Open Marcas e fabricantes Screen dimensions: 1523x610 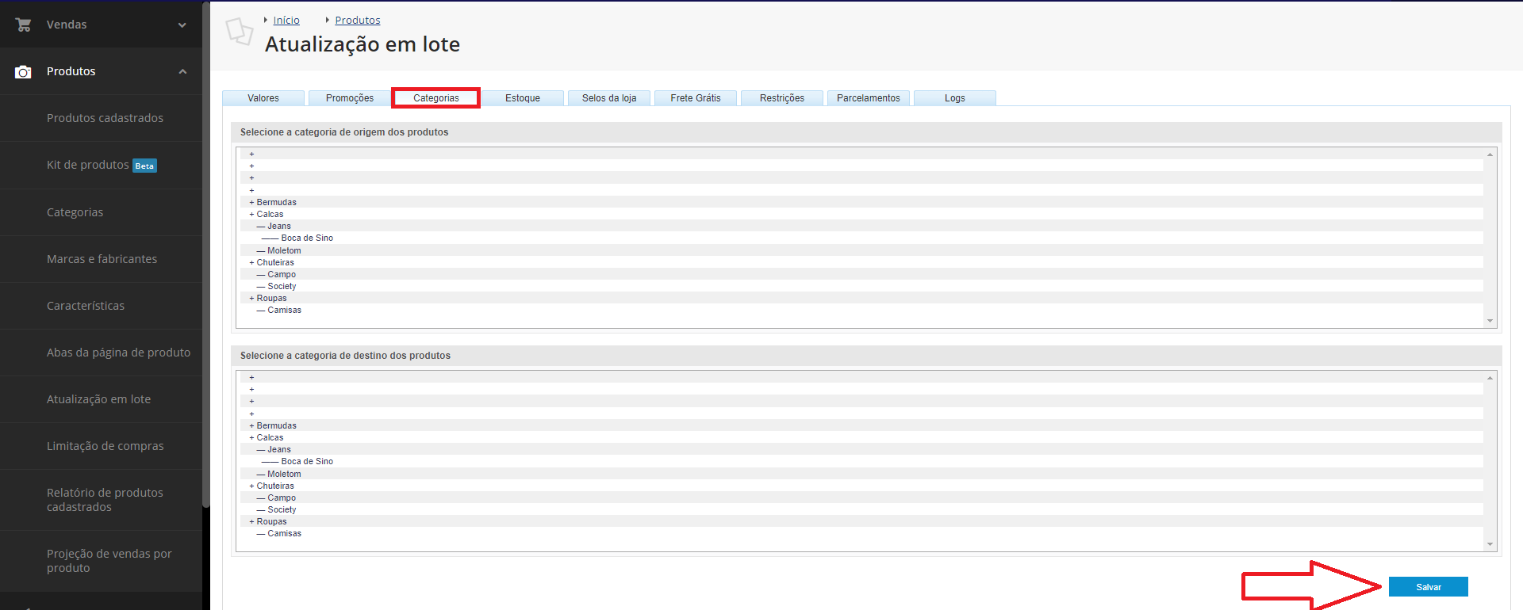(x=101, y=258)
